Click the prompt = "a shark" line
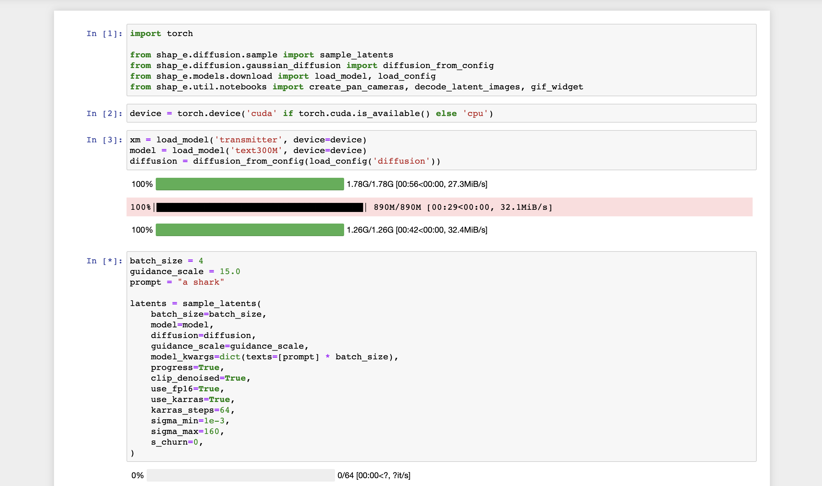 (176, 282)
